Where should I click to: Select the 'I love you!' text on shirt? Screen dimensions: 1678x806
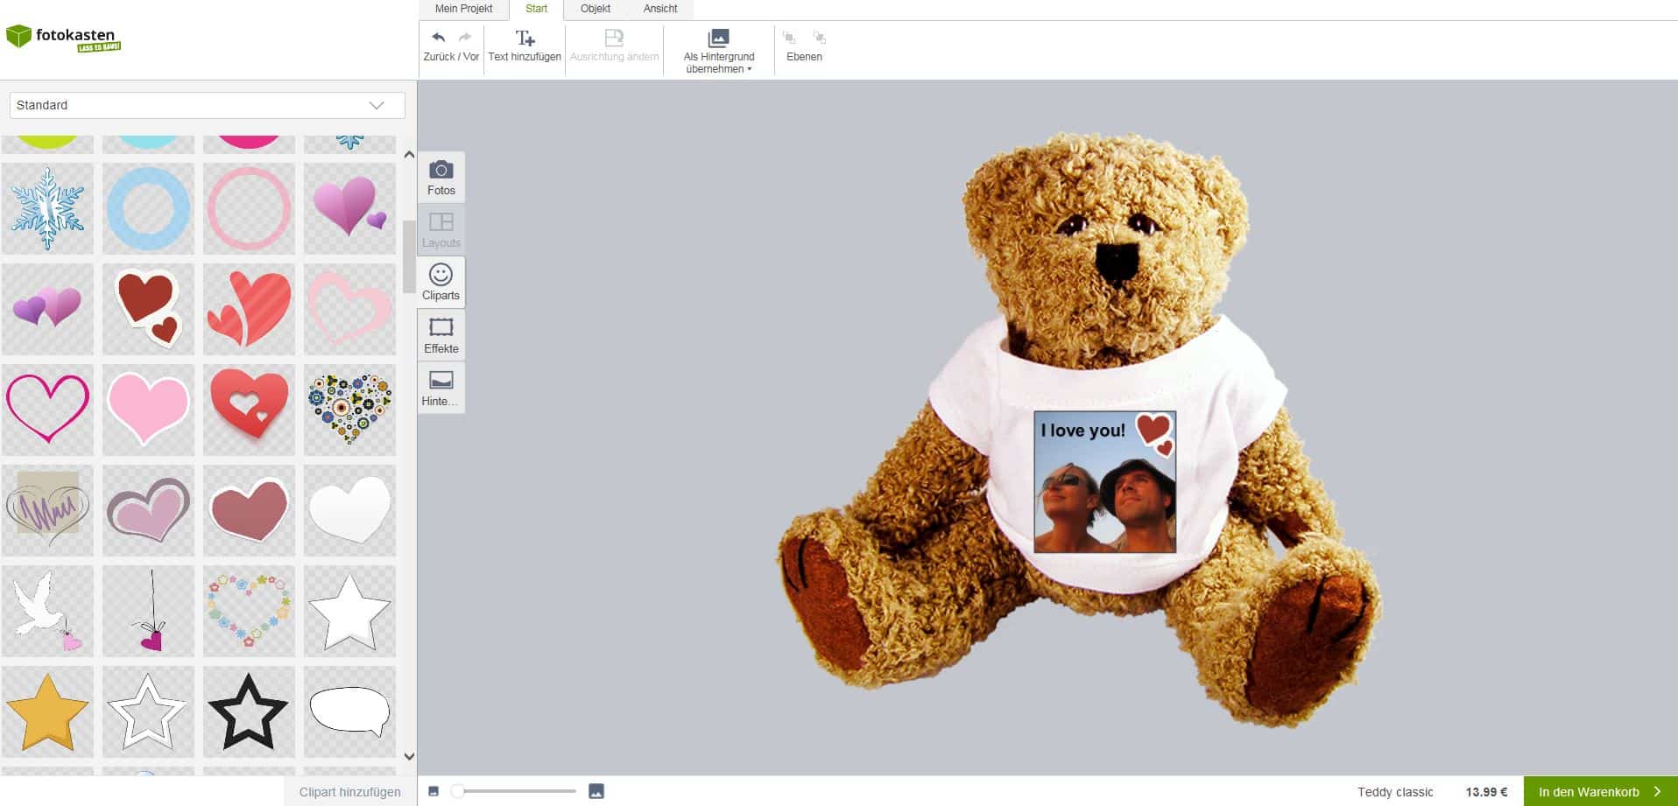pos(1082,431)
